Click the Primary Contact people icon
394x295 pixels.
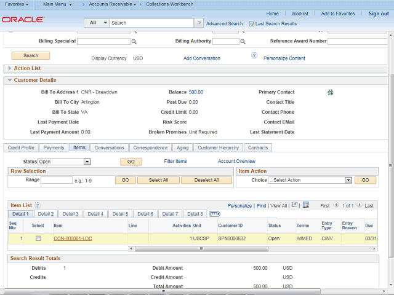331,92
